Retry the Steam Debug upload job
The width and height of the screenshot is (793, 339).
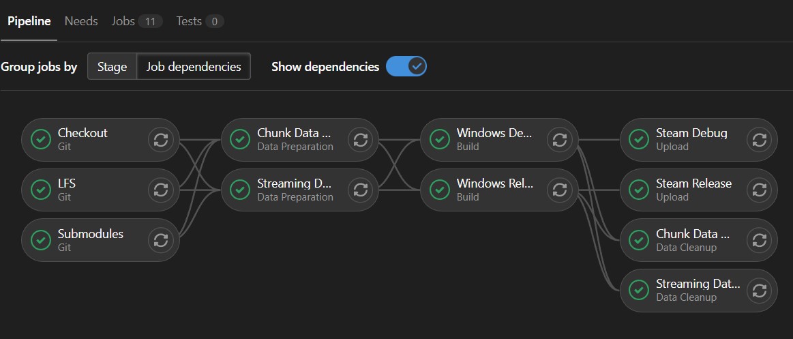(x=759, y=140)
